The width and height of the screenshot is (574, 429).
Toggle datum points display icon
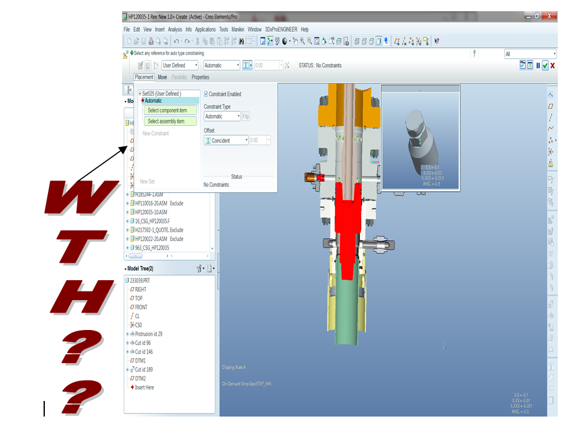[x=411, y=41]
